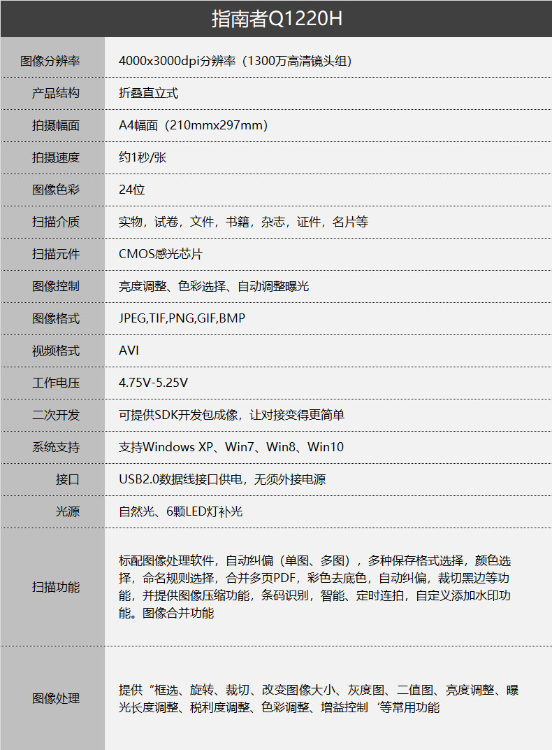Click the 折叠直立式 value

(x=149, y=93)
